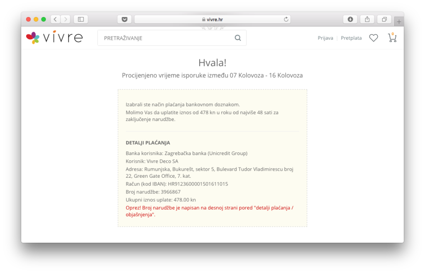Click the vivre.hr address bar
This screenshot has width=425, height=273.
212,19
